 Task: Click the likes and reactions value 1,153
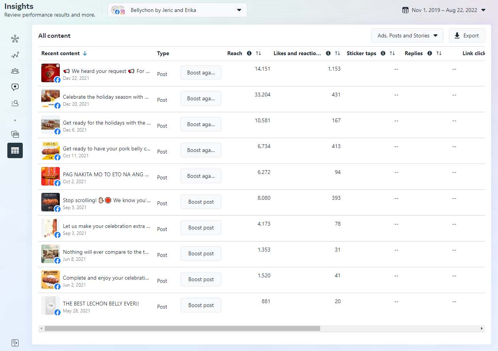[x=334, y=69]
